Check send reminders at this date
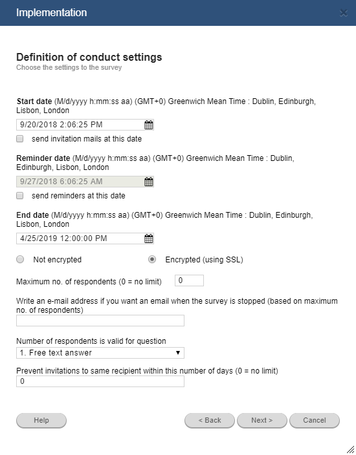356x455 pixels. pos(20,196)
